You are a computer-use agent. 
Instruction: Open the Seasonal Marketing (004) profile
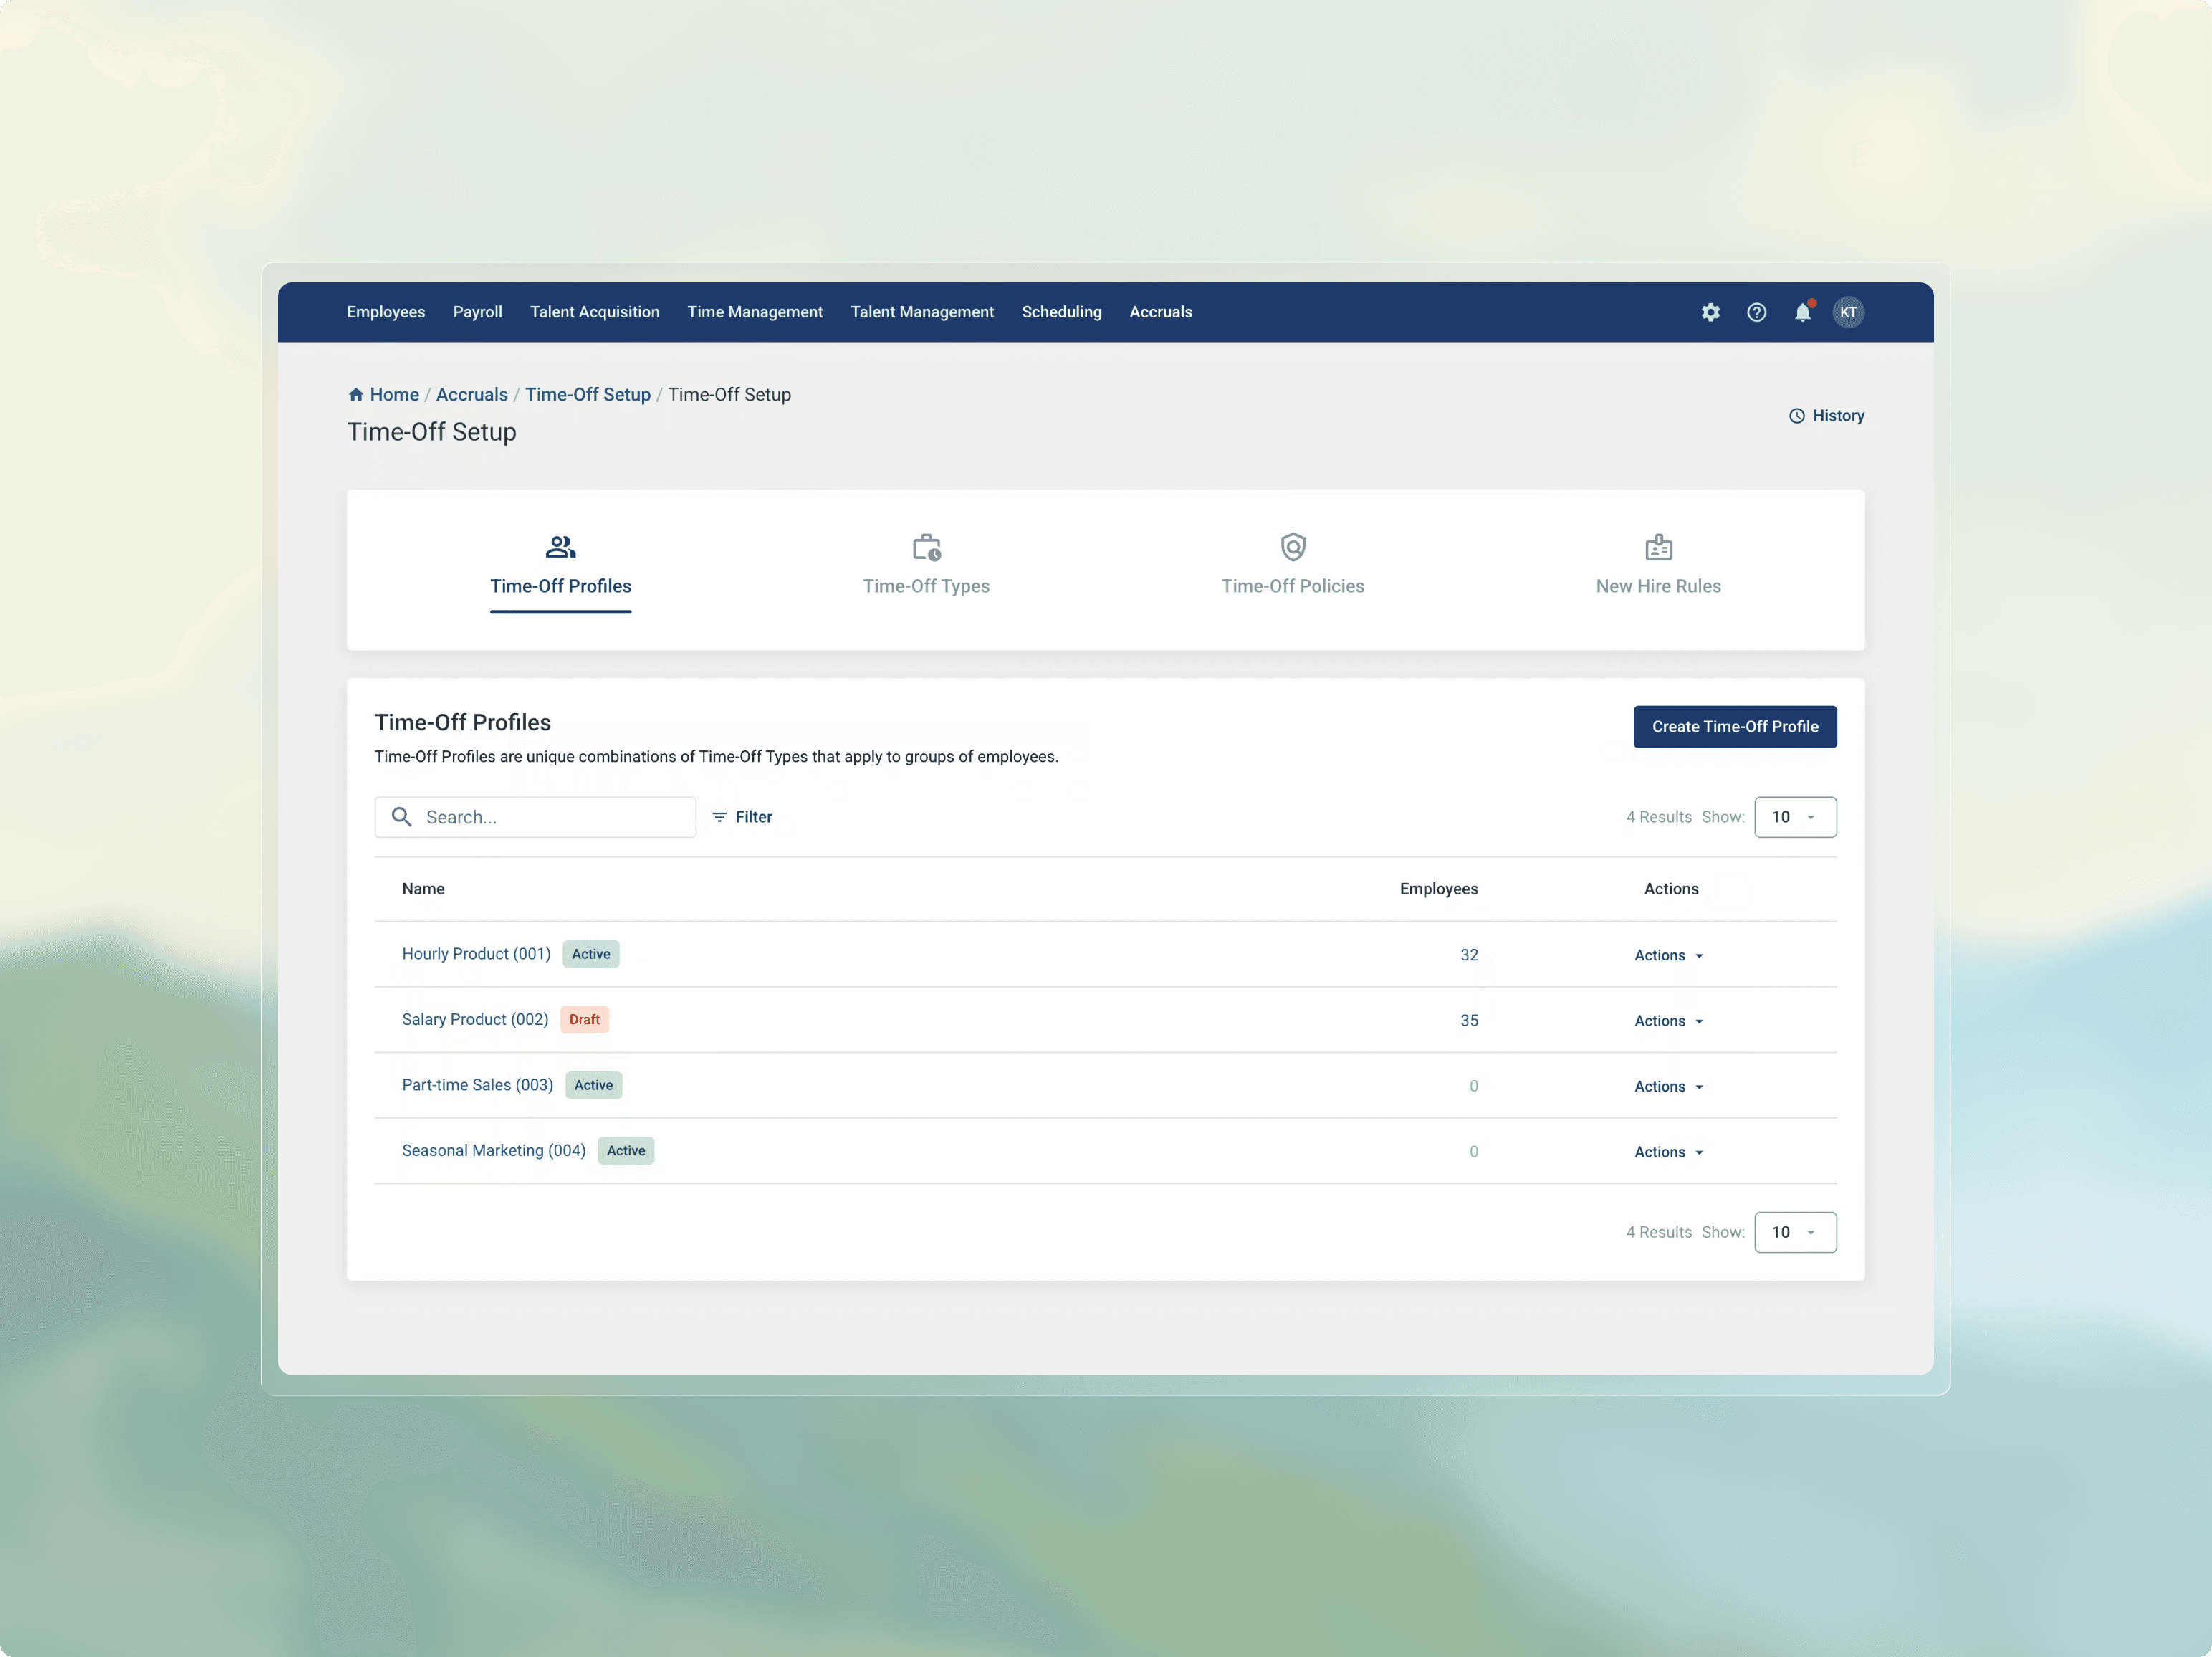pos(494,1150)
